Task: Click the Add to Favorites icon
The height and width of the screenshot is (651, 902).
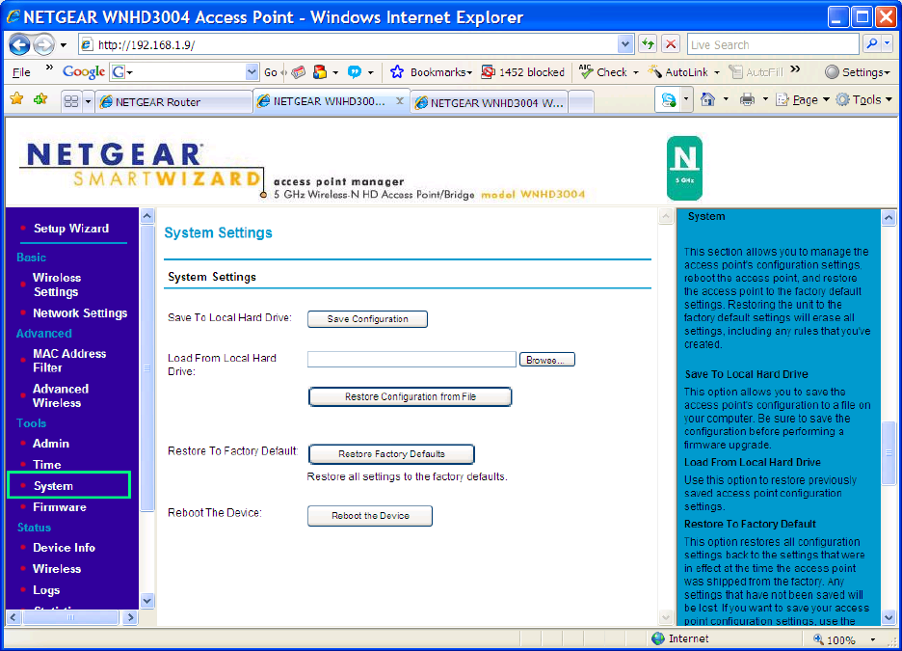Action: (x=40, y=99)
